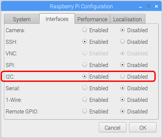Click the Cancel button
The width and height of the screenshot is (163, 139).
tap(113, 128)
